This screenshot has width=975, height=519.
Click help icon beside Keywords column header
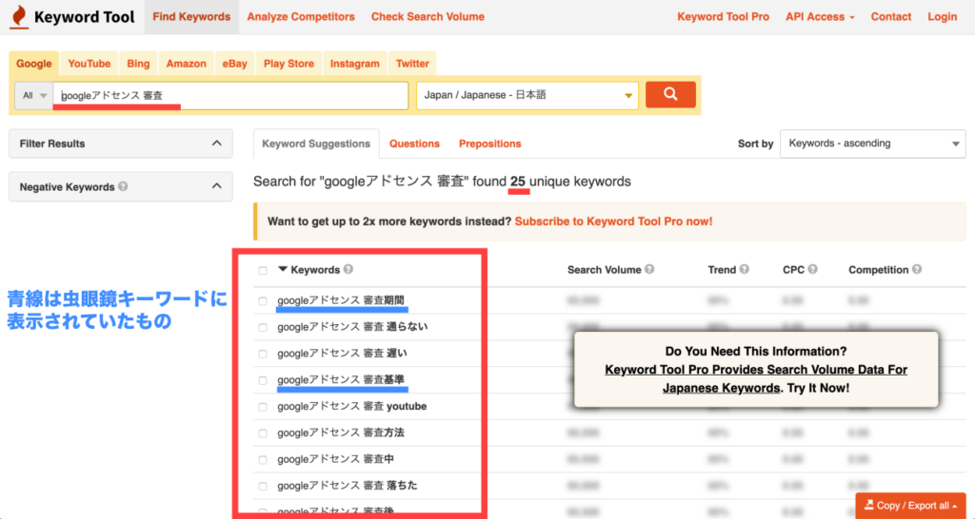tap(348, 270)
